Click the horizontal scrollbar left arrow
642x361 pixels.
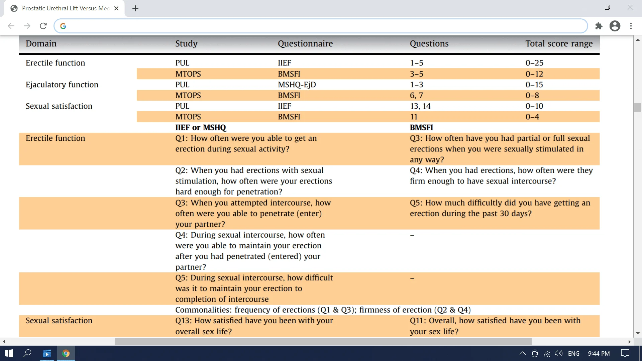pyautogui.click(x=4, y=342)
